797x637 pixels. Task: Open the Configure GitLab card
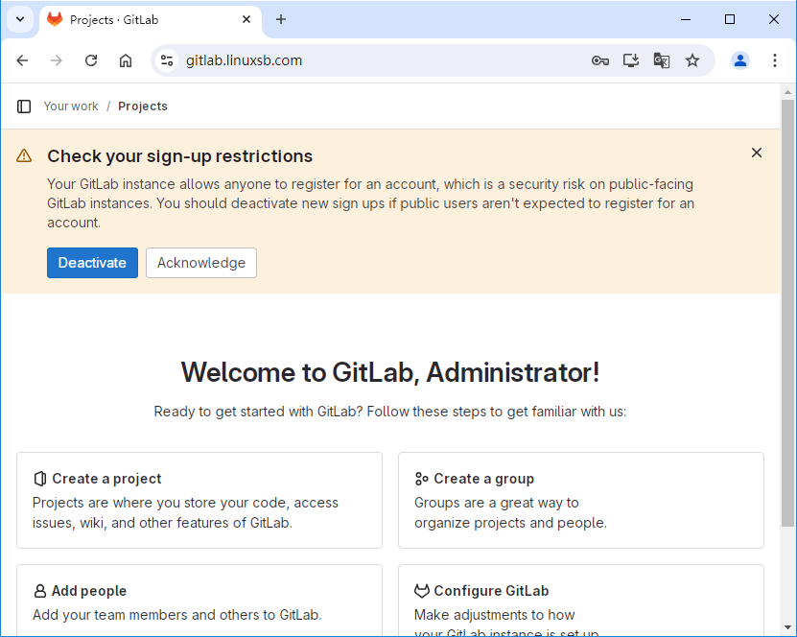(581, 601)
